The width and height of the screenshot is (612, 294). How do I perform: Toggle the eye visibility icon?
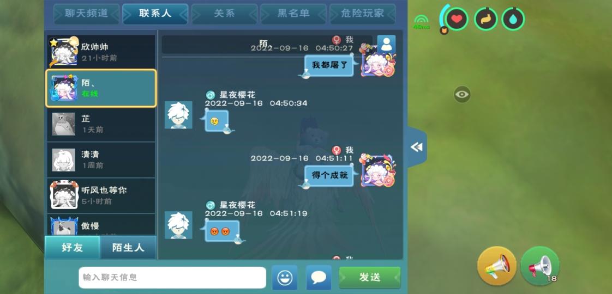462,94
